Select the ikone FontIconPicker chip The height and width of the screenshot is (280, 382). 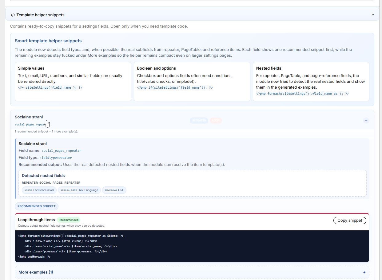point(39,190)
